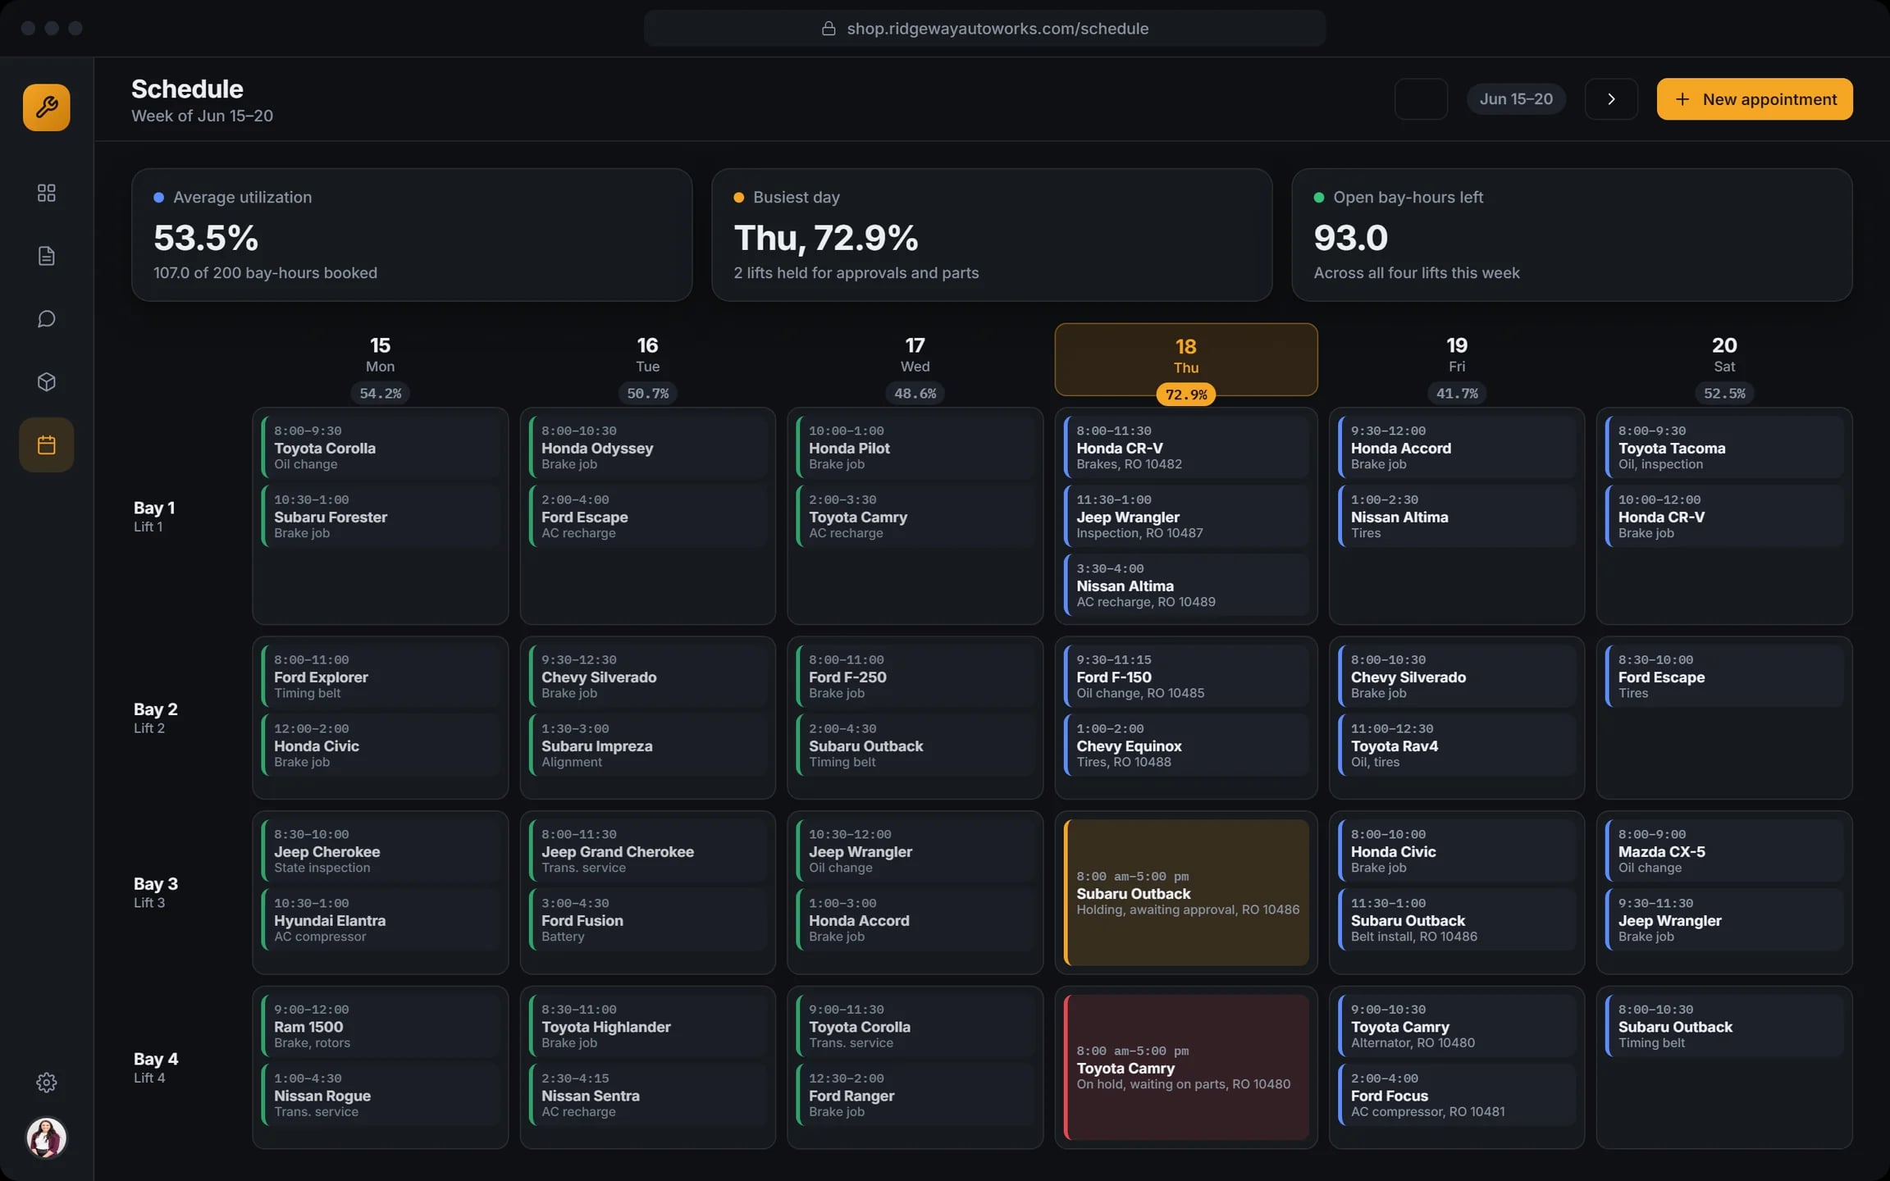Open the Honda Pilot brake job appointment
Image resolution: width=1890 pixels, height=1181 pixels.
pos(915,448)
